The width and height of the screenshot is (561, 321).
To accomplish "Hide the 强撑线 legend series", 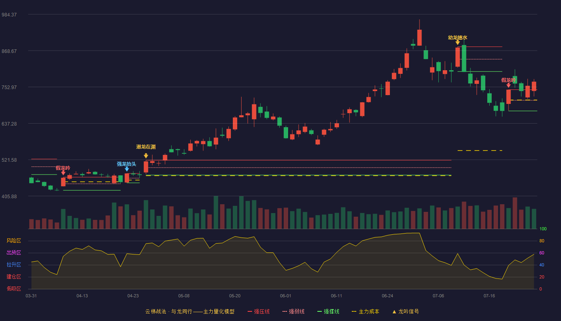I will (328, 311).
